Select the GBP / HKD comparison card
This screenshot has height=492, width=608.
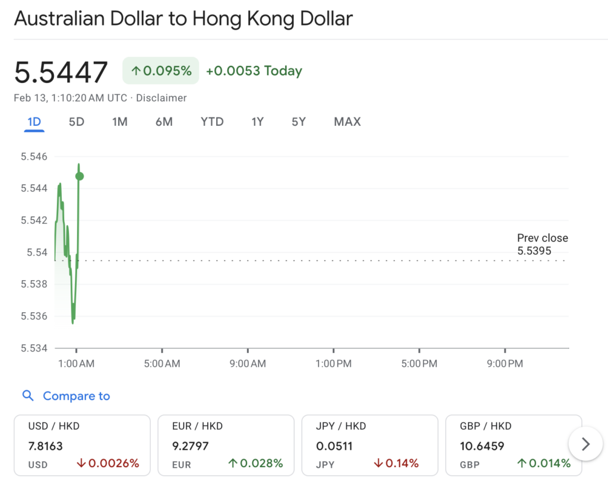[513, 445]
